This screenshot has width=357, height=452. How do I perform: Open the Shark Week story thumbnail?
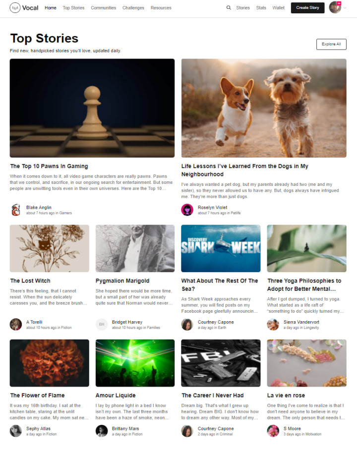[221, 248]
